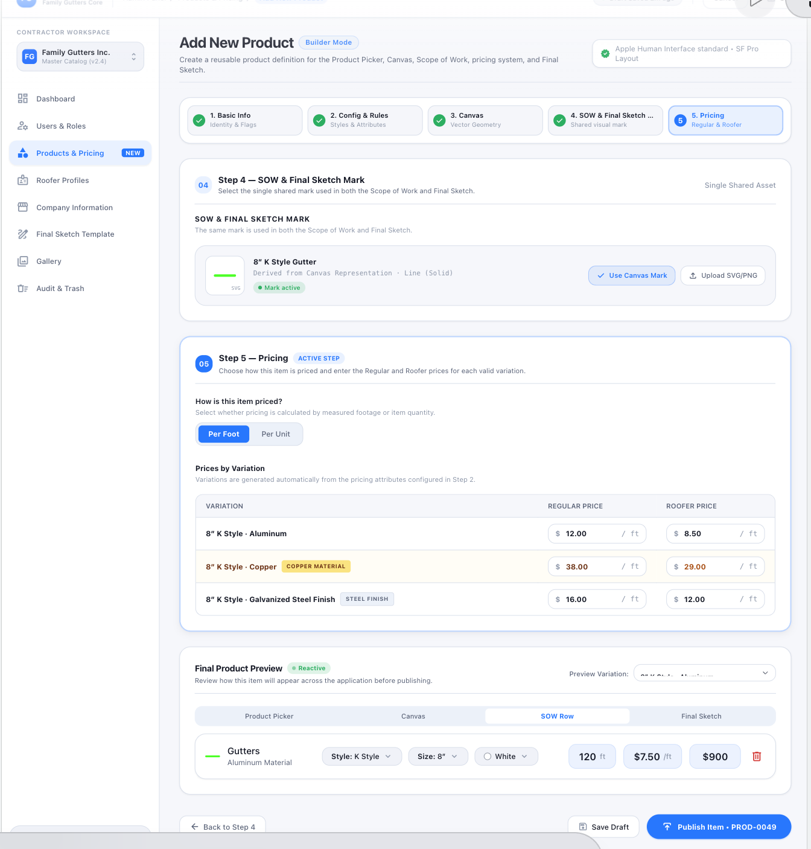Viewport: 811px width, 849px height.
Task: Switch pricing to Per Unit
Action: point(276,434)
